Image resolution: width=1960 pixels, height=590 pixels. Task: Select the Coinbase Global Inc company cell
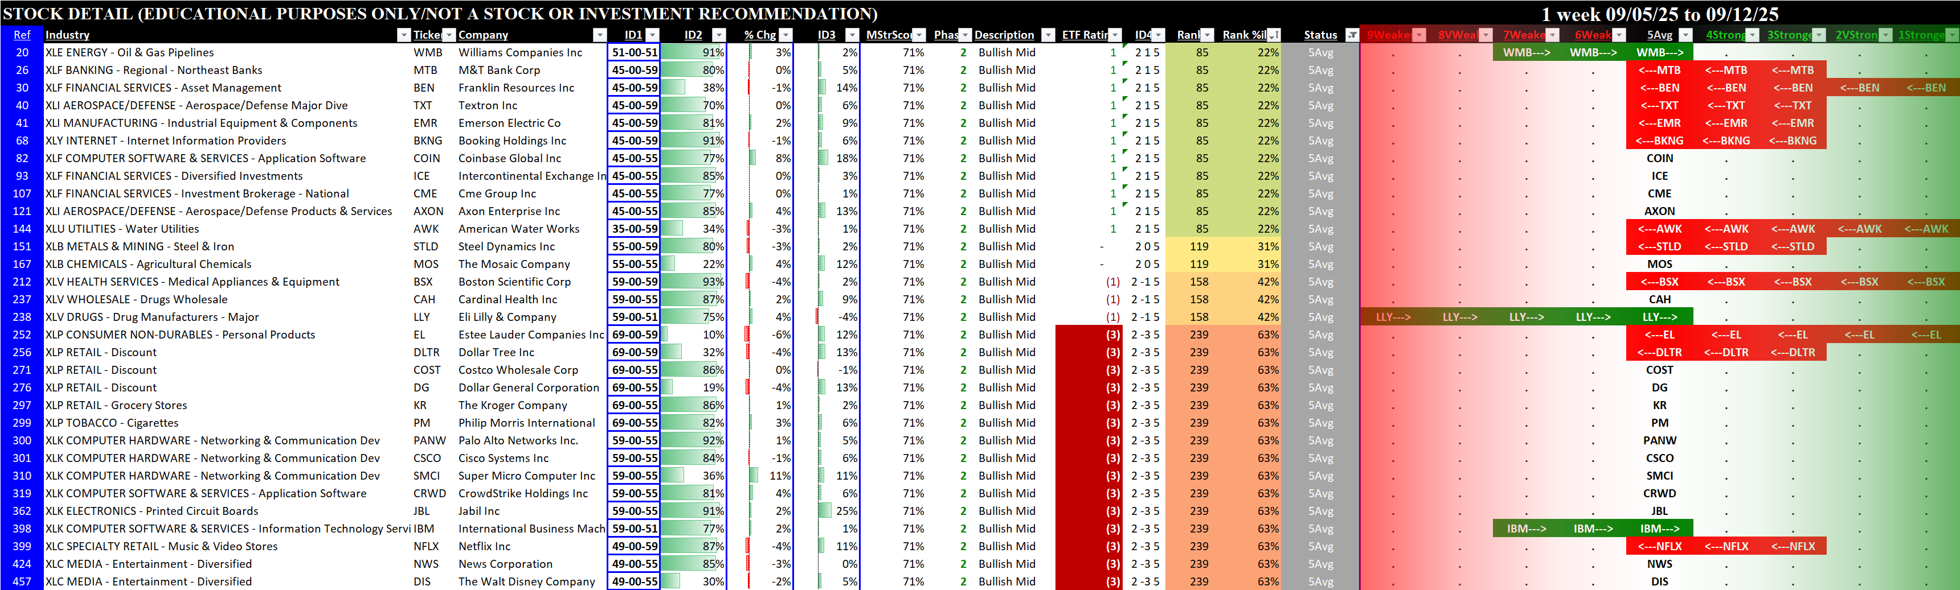[509, 158]
